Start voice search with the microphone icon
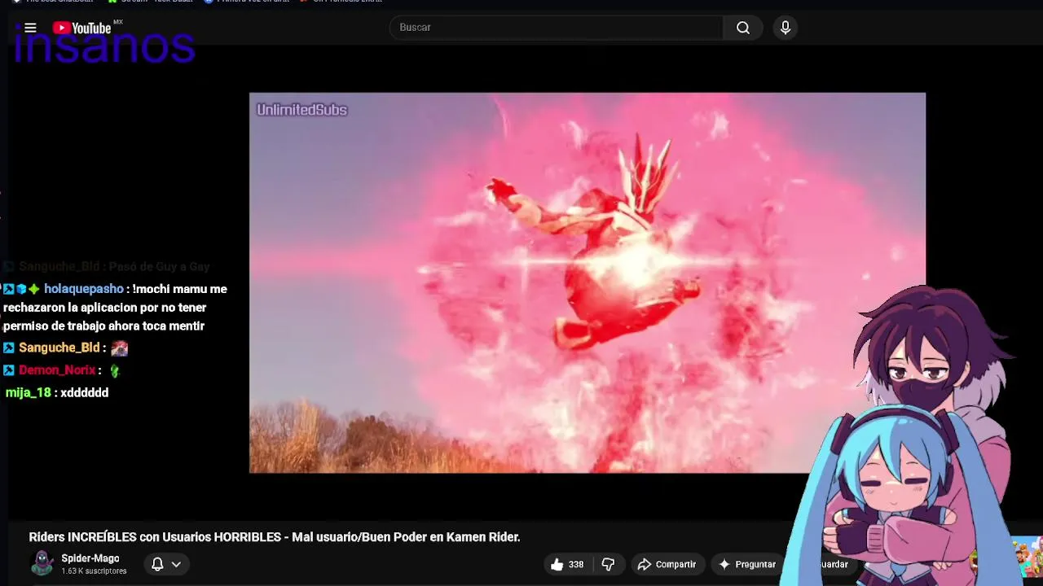This screenshot has width=1043, height=586. tap(786, 28)
